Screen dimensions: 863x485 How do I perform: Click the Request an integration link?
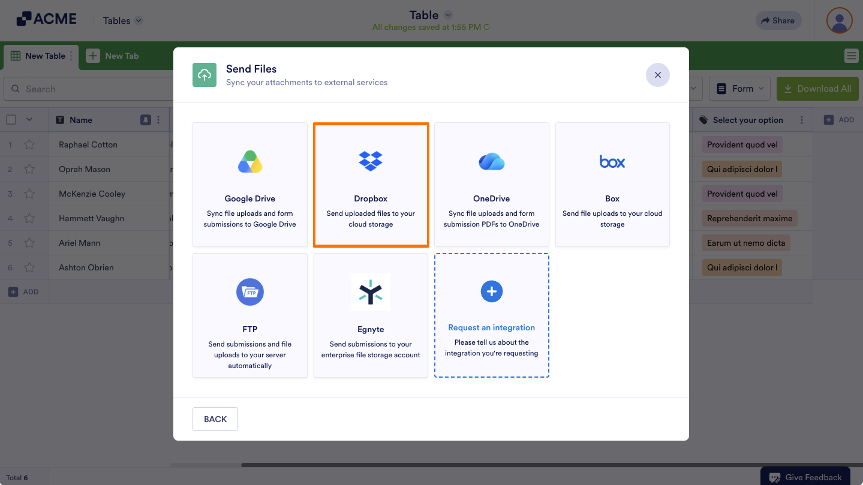pos(492,327)
